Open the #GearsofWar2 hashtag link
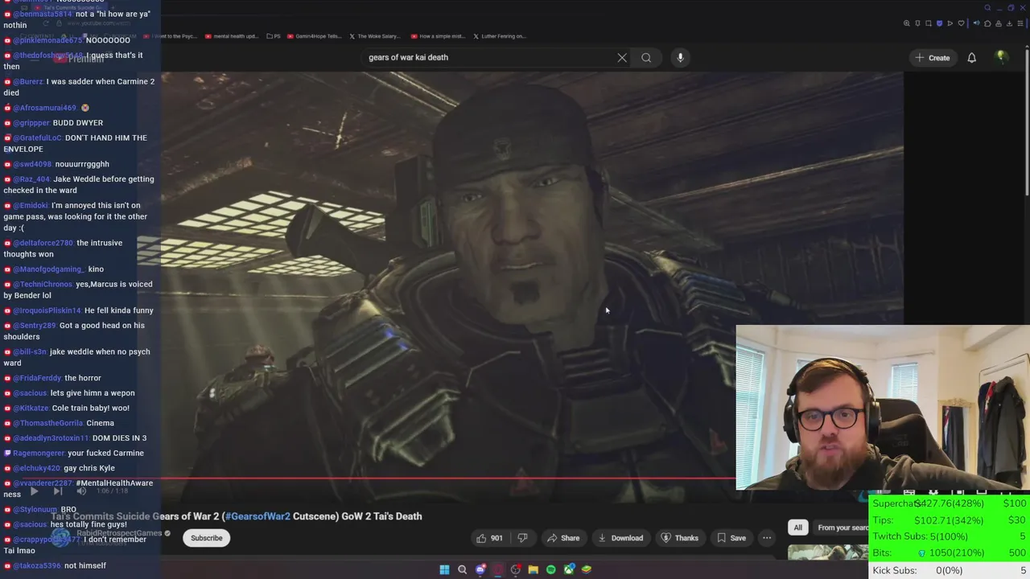1030x579 pixels. pos(257,516)
